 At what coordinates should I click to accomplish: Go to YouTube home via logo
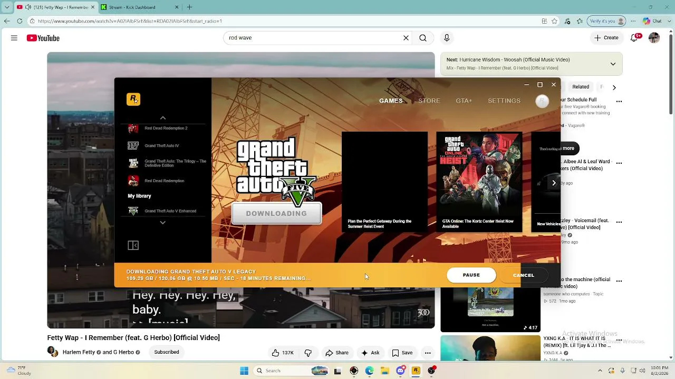click(x=43, y=38)
